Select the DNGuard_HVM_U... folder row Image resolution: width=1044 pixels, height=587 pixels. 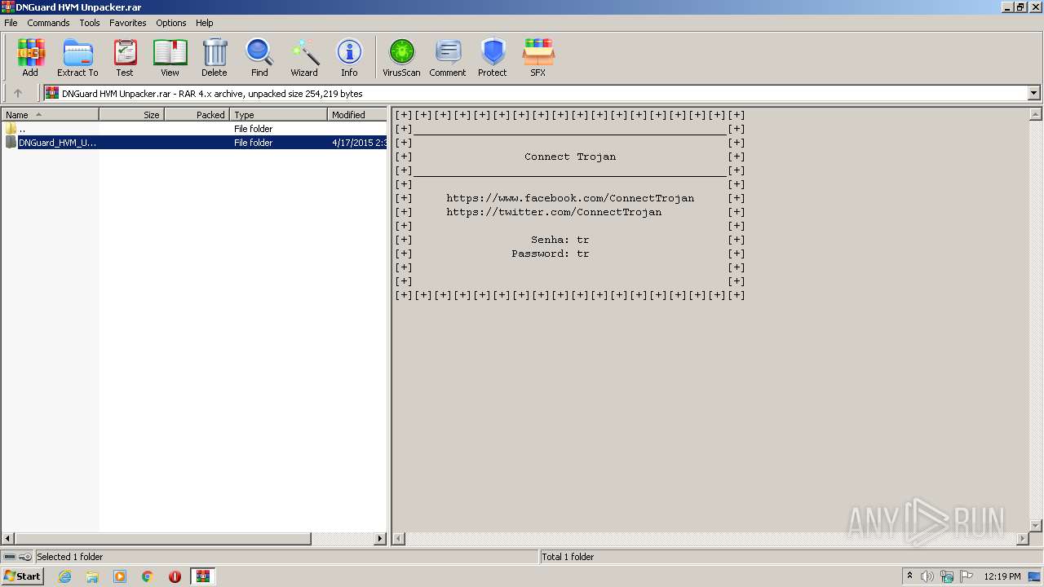tap(194, 143)
